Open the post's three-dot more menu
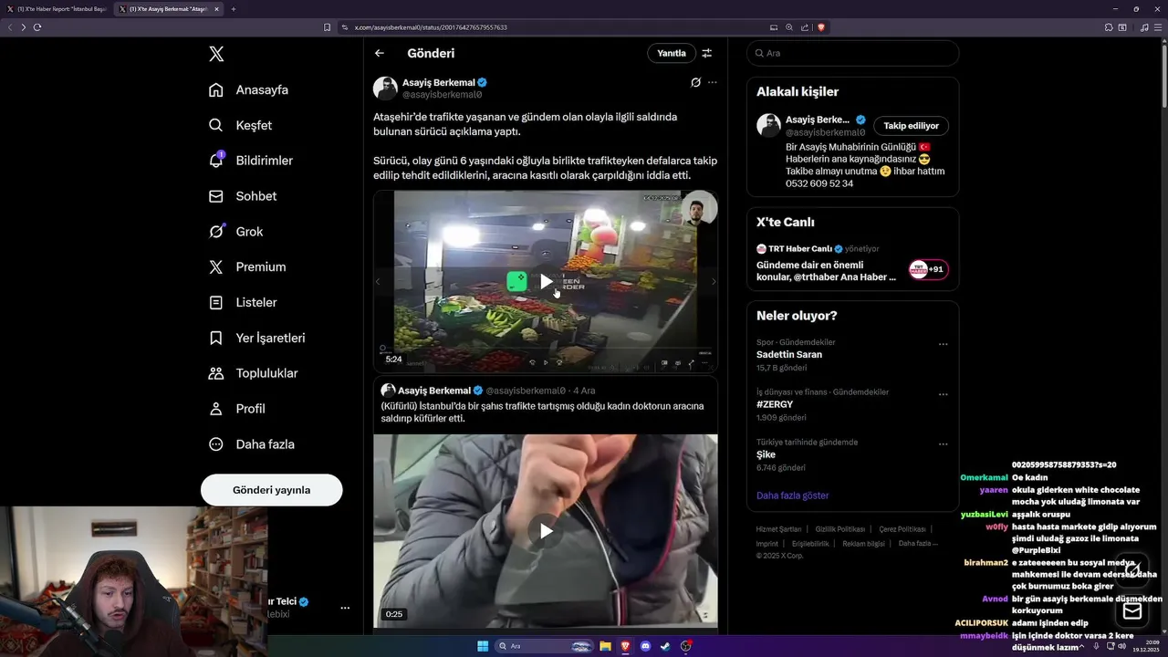1168x657 pixels. [713, 82]
